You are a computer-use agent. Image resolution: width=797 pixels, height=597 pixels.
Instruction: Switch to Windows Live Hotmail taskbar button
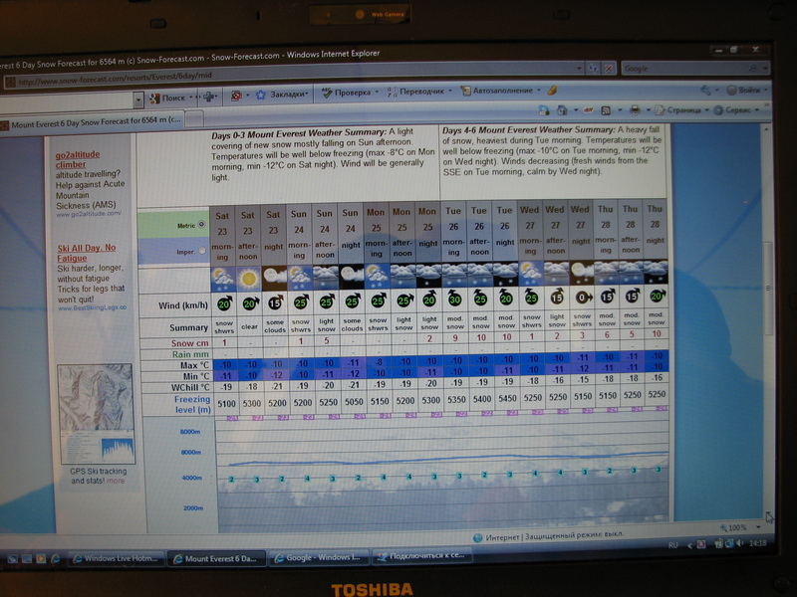(x=115, y=558)
